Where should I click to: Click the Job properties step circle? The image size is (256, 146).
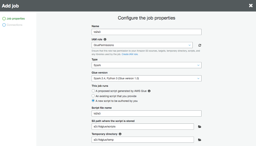4,19
